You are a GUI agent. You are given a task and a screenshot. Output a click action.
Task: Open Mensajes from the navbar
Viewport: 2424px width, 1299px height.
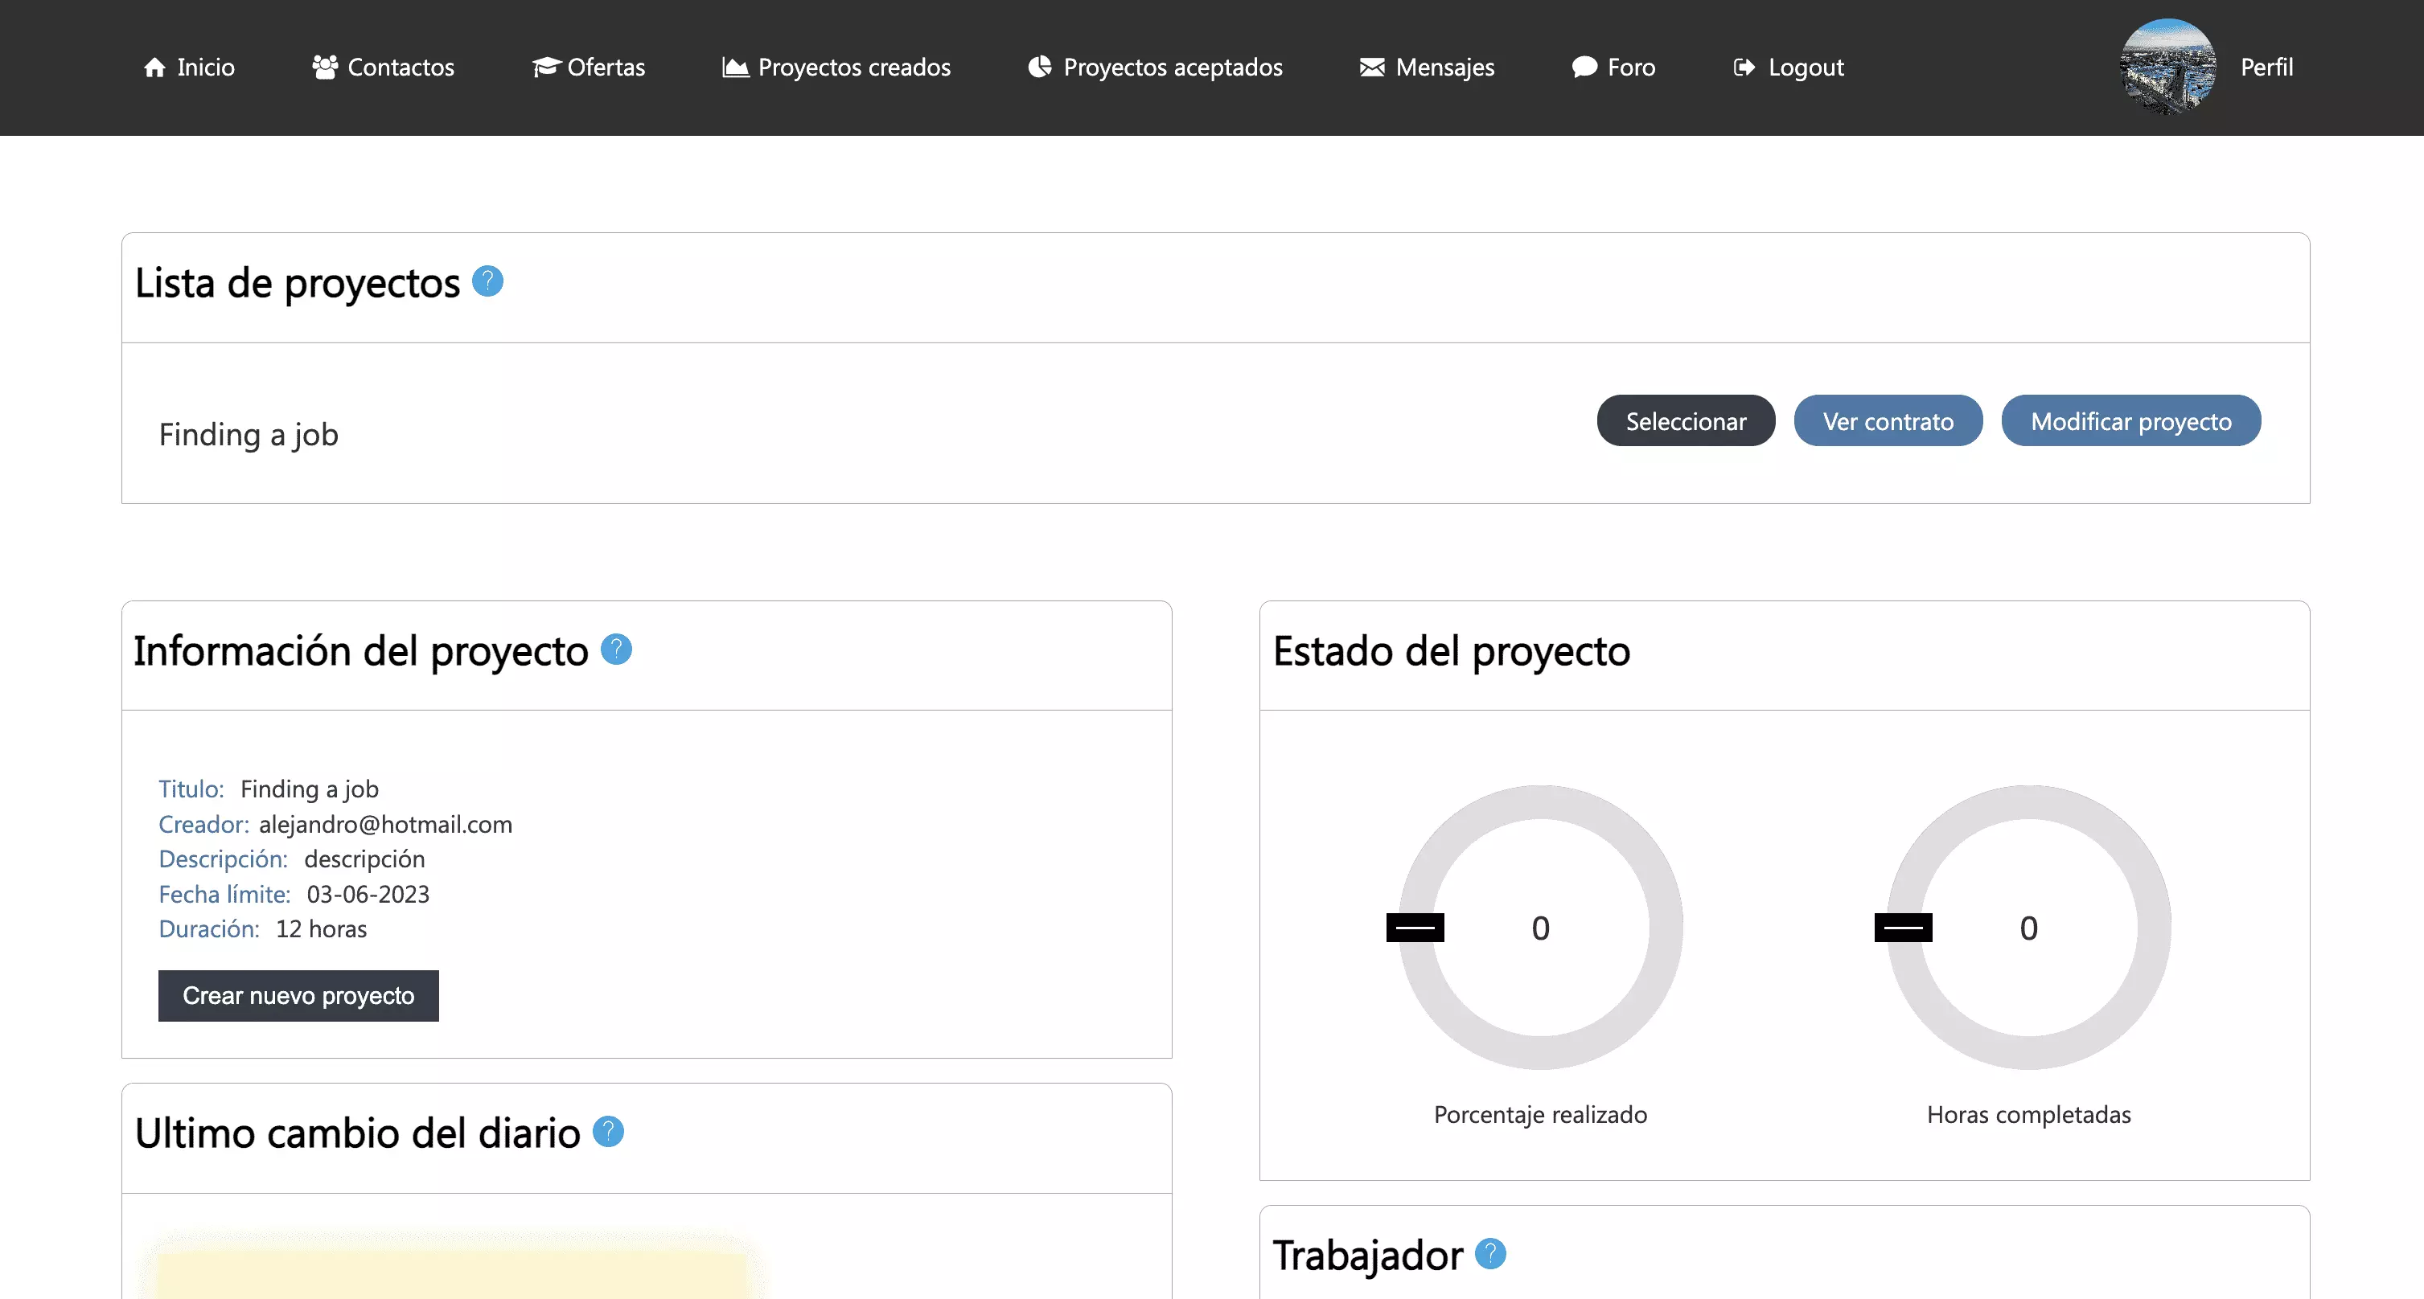click(x=1427, y=68)
